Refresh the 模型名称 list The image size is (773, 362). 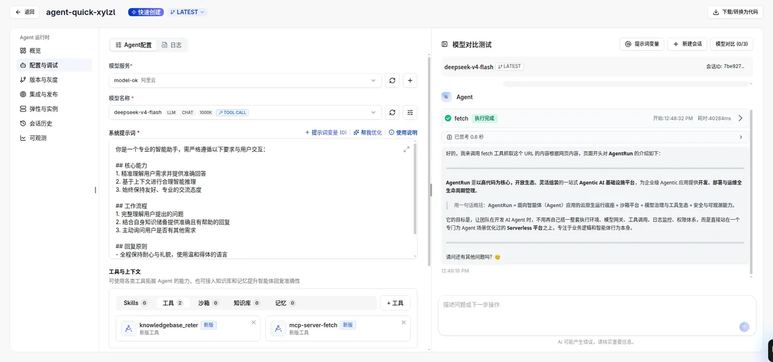click(x=392, y=113)
